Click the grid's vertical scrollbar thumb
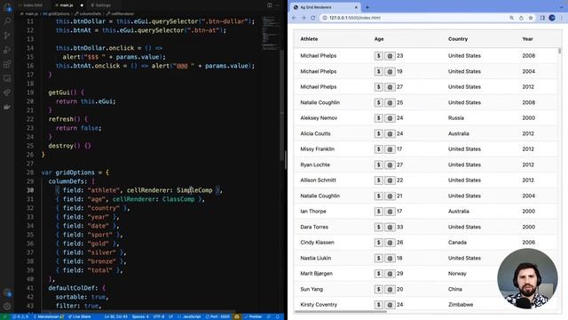The width and height of the screenshot is (568, 320). (560, 51)
